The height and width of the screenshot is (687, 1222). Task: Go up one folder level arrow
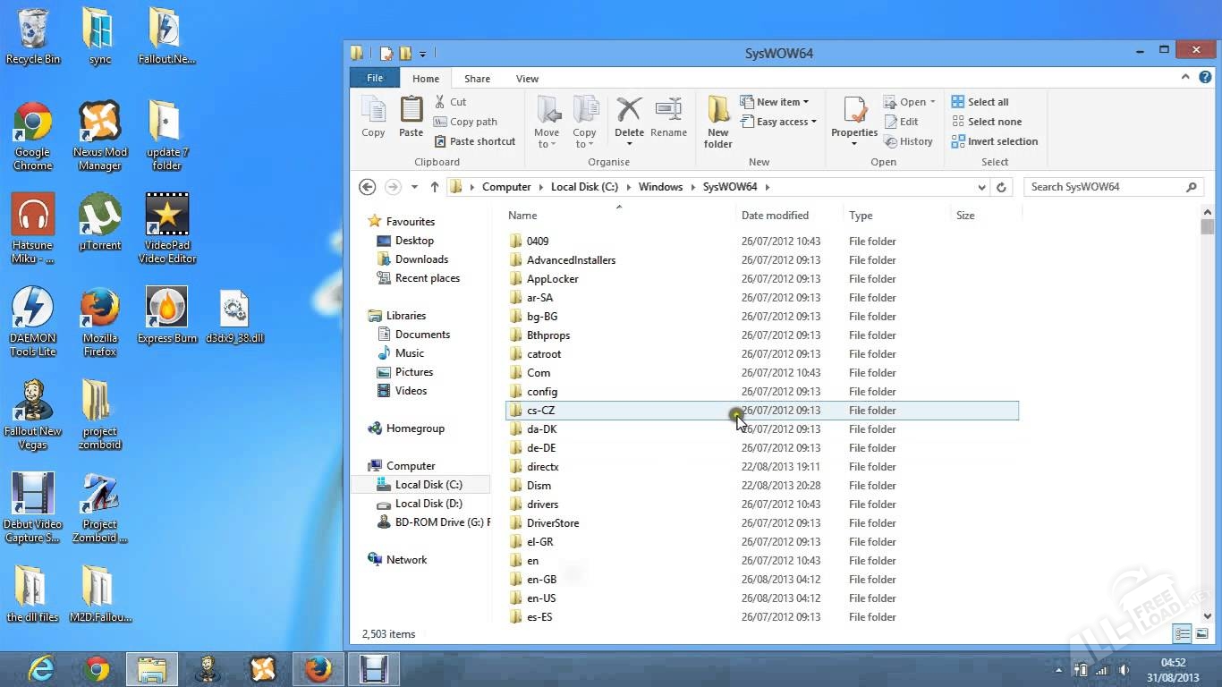click(x=435, y=187)
